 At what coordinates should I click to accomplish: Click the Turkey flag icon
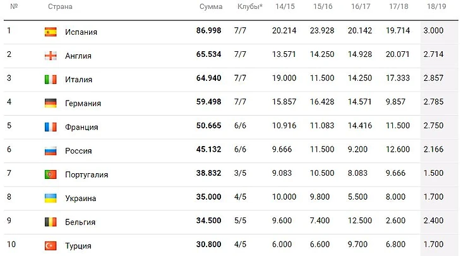point(51,245)
